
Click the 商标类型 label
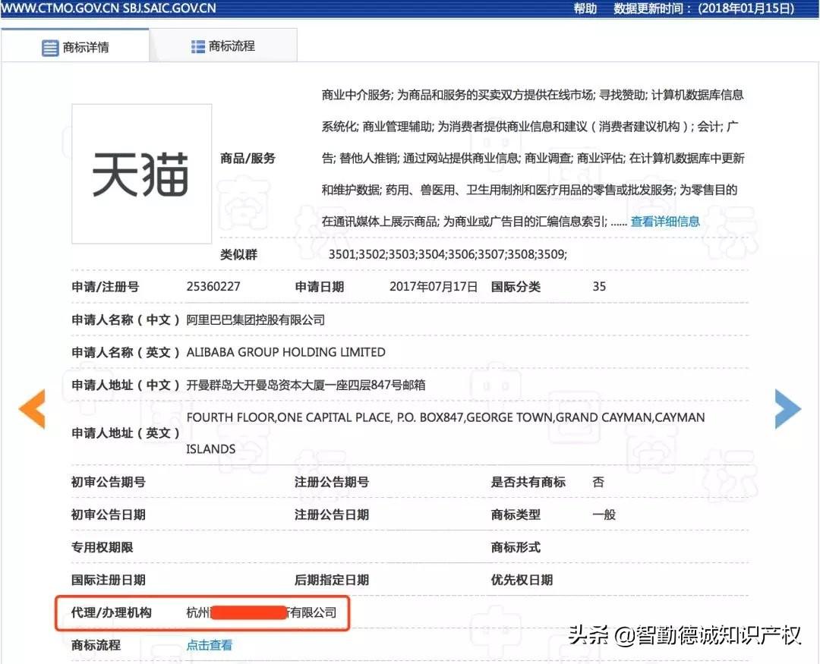516,515
